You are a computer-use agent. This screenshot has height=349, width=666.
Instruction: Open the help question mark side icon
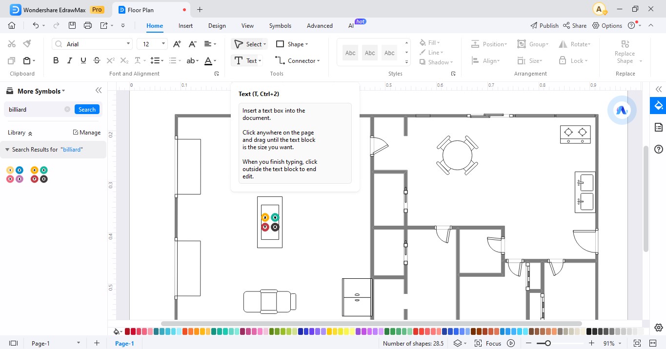tap(658, 149)
